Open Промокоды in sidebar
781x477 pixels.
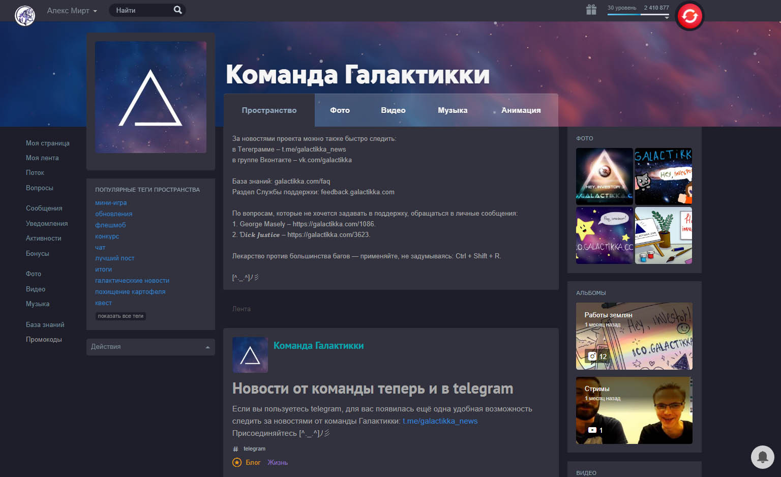(44, 340)
